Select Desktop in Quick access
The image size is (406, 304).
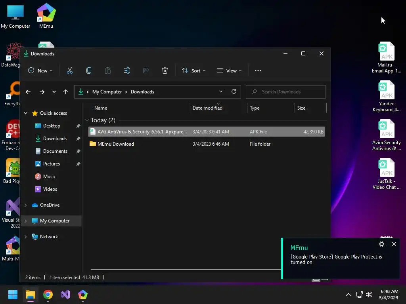pyautogui.click(x=52, y=126)
